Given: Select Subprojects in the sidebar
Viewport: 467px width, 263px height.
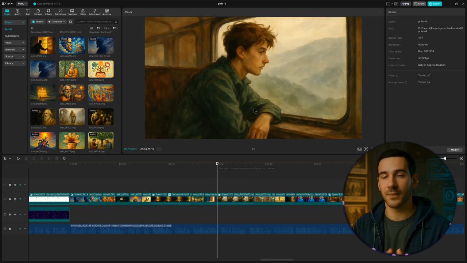Looking at the screenshot, I should [12, 36].
